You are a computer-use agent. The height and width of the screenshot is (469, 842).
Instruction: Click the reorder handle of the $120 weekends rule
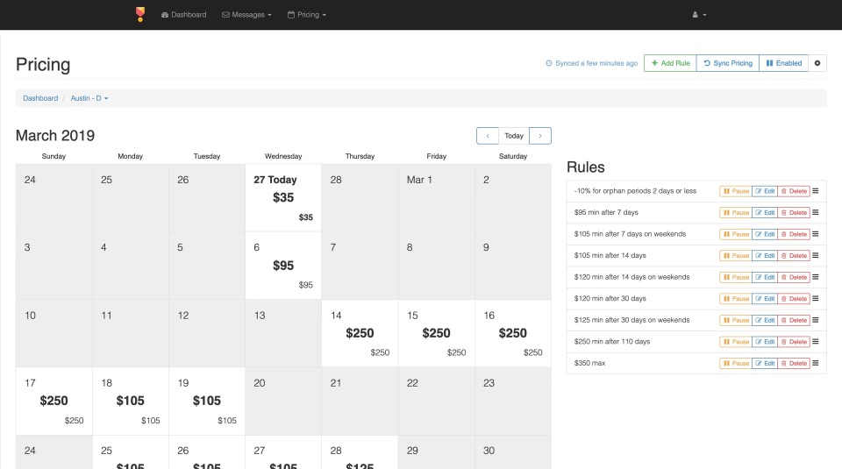[x=815, y=277]
